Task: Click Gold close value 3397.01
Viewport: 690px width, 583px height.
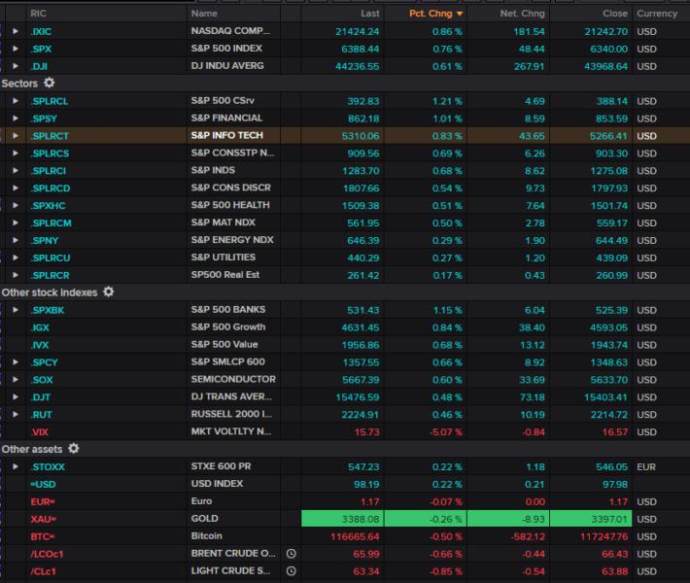Action: (609, 519)
